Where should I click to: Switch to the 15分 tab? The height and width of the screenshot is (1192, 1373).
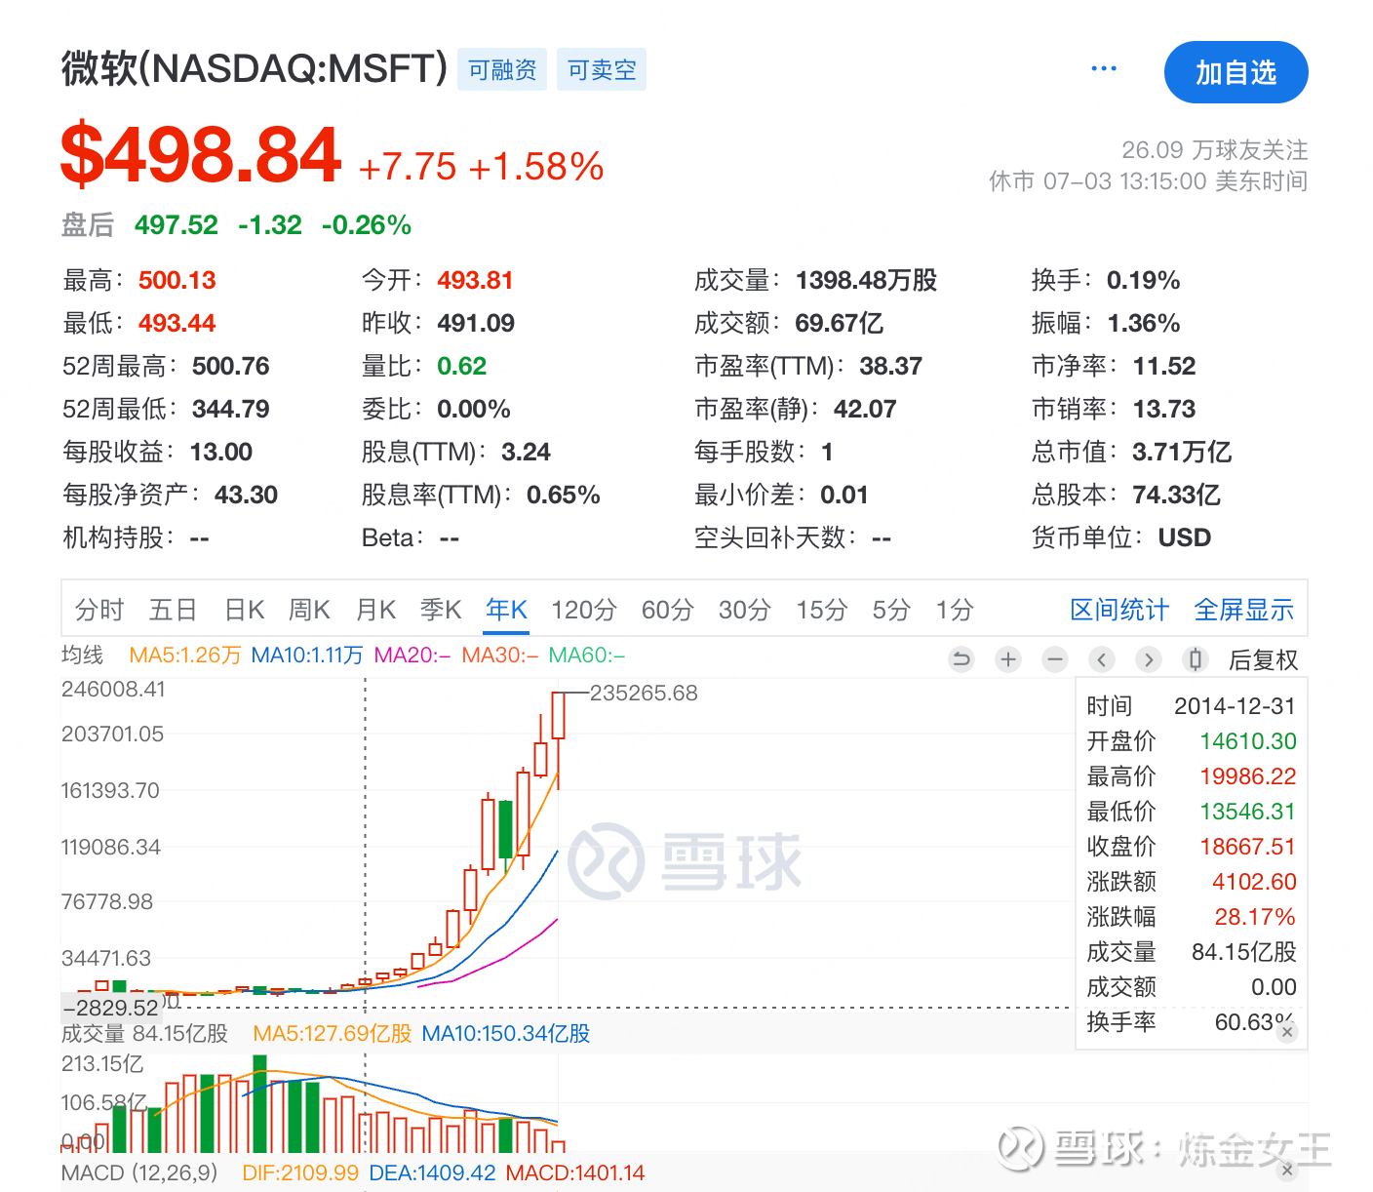click(x=822, y=611)
